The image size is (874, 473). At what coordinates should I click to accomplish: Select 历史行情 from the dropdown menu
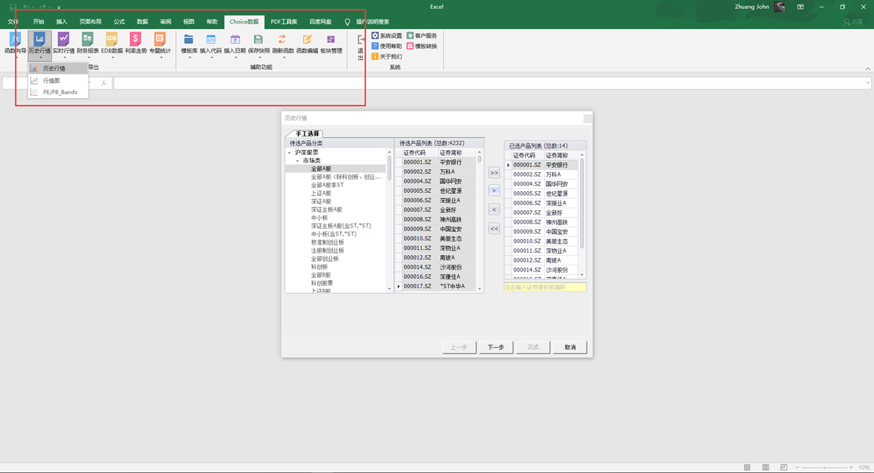pos(59,68)
